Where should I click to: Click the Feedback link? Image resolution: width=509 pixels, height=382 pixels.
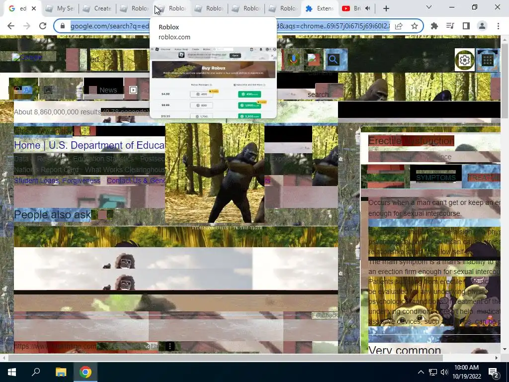tap(324, 315)
